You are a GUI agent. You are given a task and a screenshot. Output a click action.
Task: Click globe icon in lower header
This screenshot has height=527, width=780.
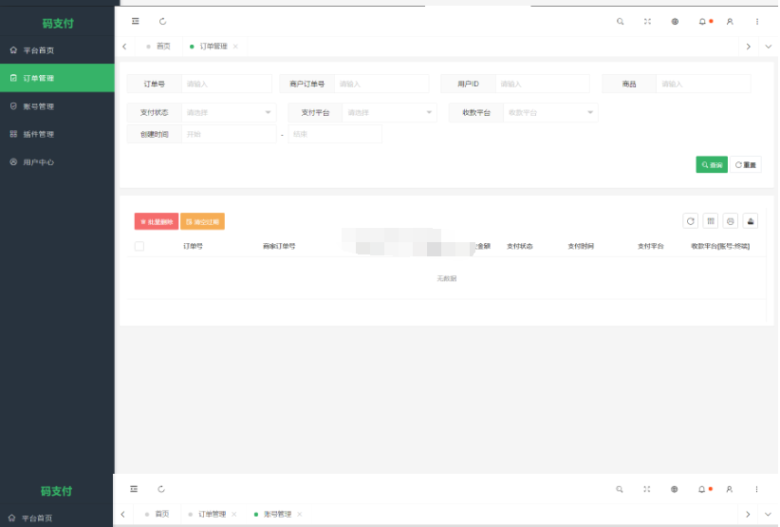click(x=674, y=489)
